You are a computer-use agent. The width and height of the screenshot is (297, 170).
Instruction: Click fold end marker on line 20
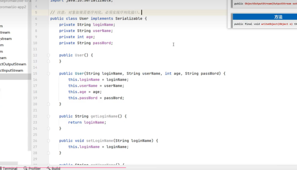pyautogui.click(x=49, y=104)
